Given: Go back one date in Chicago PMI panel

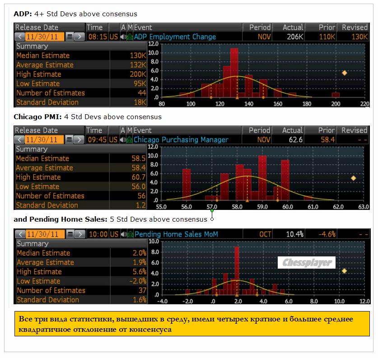Looking at the screenshot, I should [20, 139].
